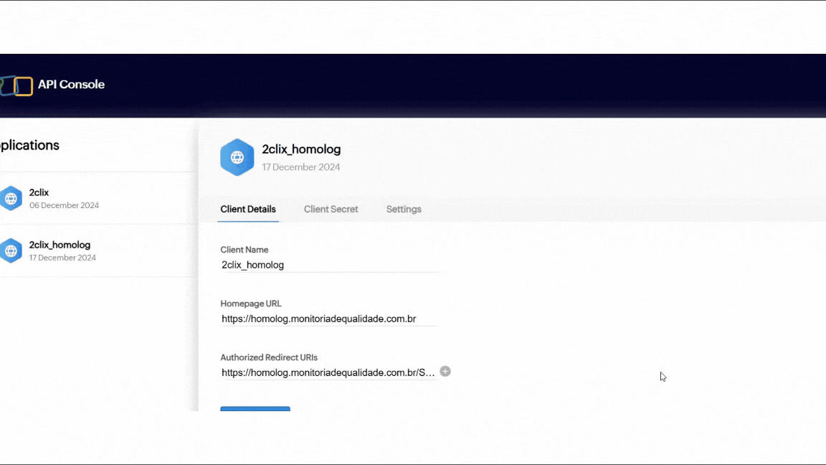
Task: Add another Authorized Redirect URI with plus icon
Action: tap(445, 372)
